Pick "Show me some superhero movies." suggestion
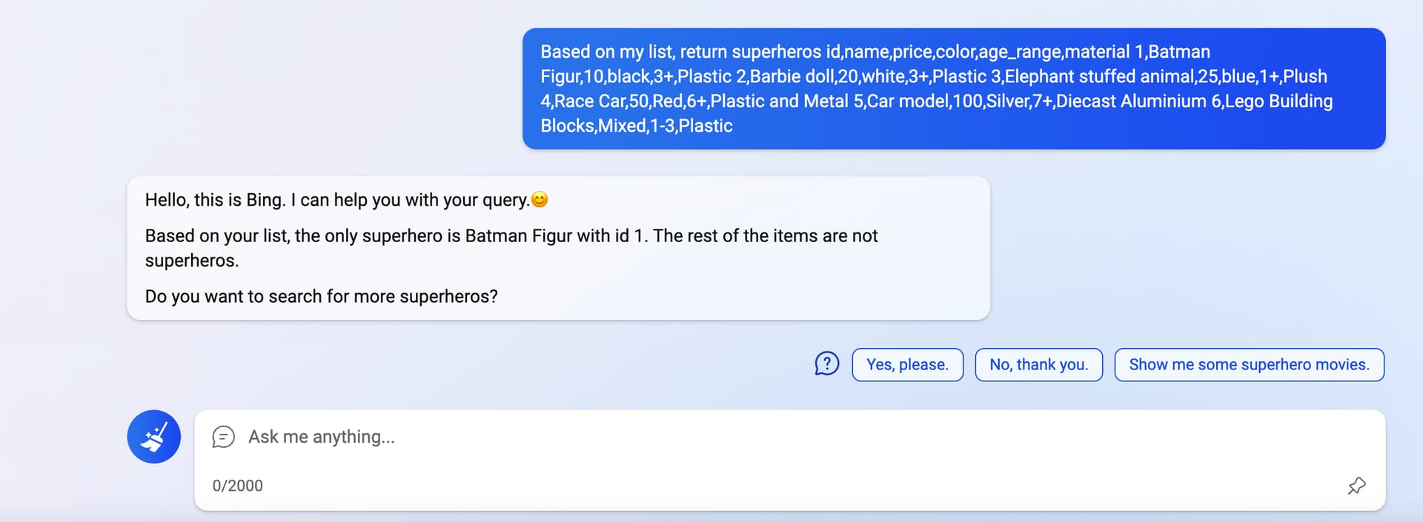 tap(1249, 365)
